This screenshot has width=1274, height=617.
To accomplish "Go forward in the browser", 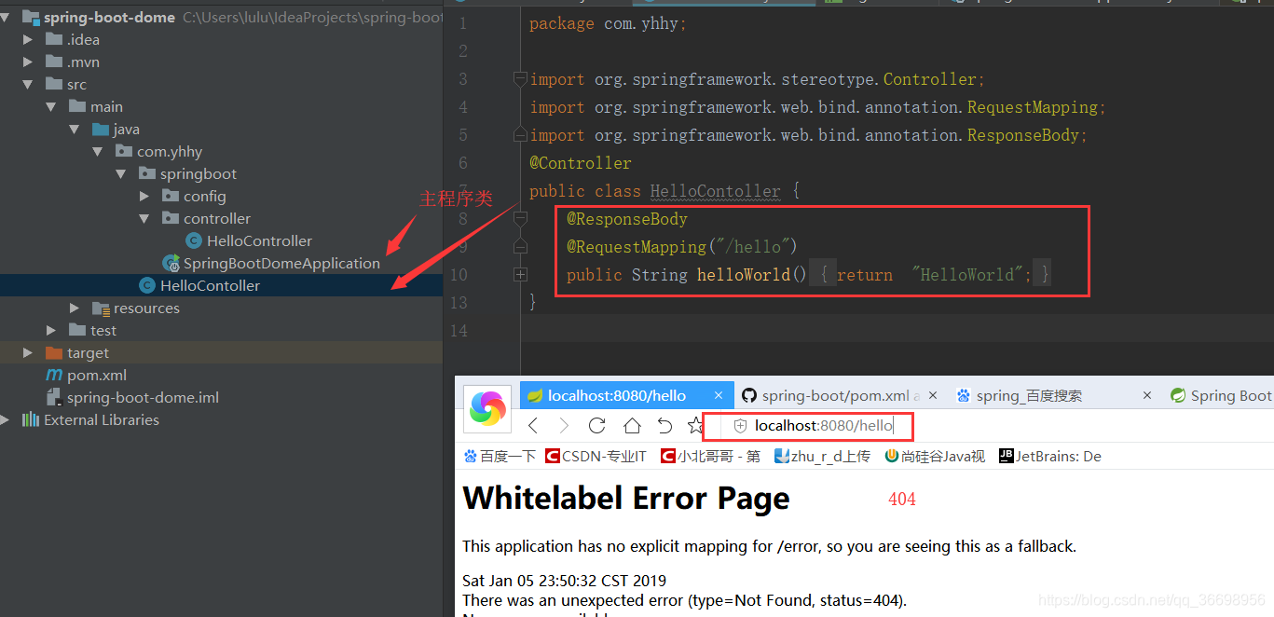I will (x=564, y=426).
